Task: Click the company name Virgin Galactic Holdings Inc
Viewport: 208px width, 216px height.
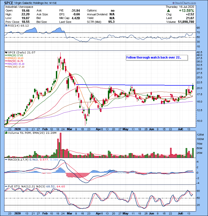Action: click(x=31, y=3)
